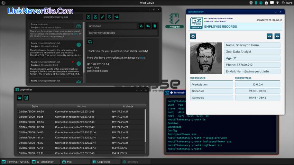The image size is (294, 165).
Task: Click the ssh link in the email body
Action: pos(143,58)
